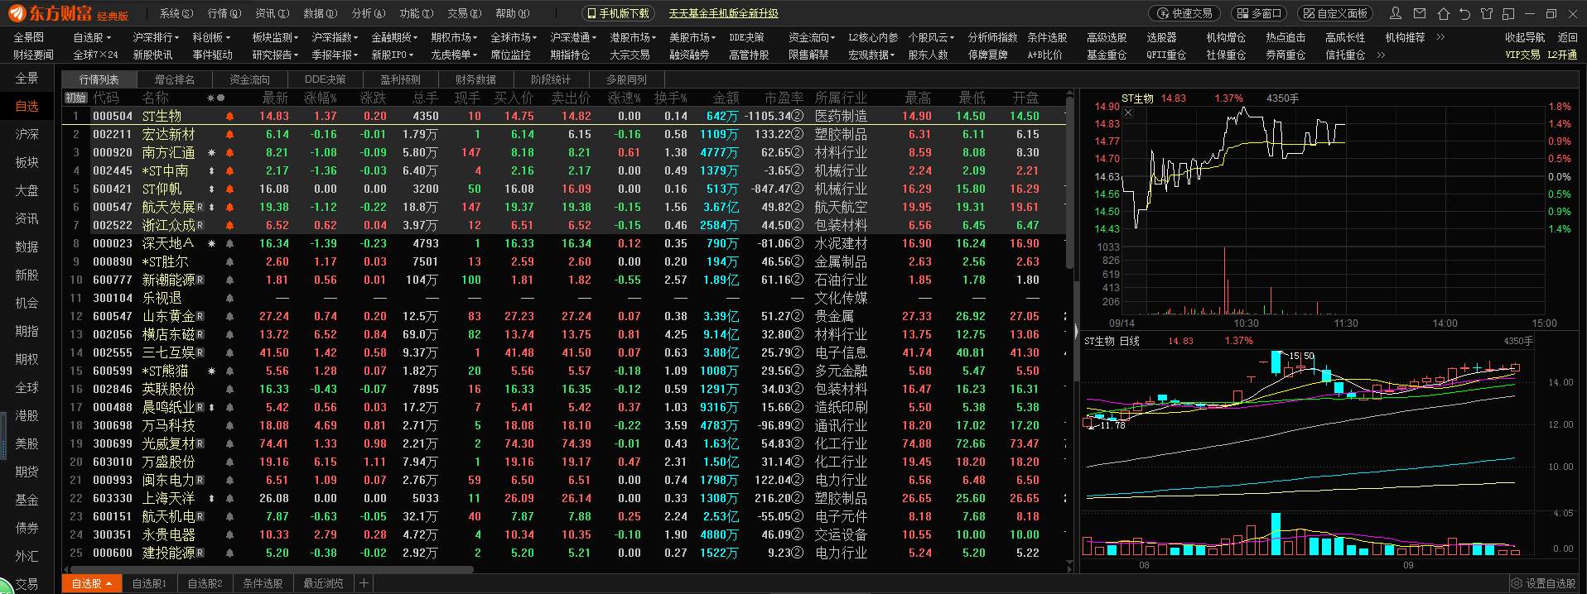This screenshot has width=1587, height=594.
Task: Open the mail envelope messages icon
Action: (1421, 13)
